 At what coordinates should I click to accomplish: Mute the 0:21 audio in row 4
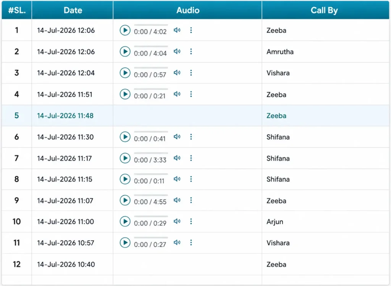[177, 94]
